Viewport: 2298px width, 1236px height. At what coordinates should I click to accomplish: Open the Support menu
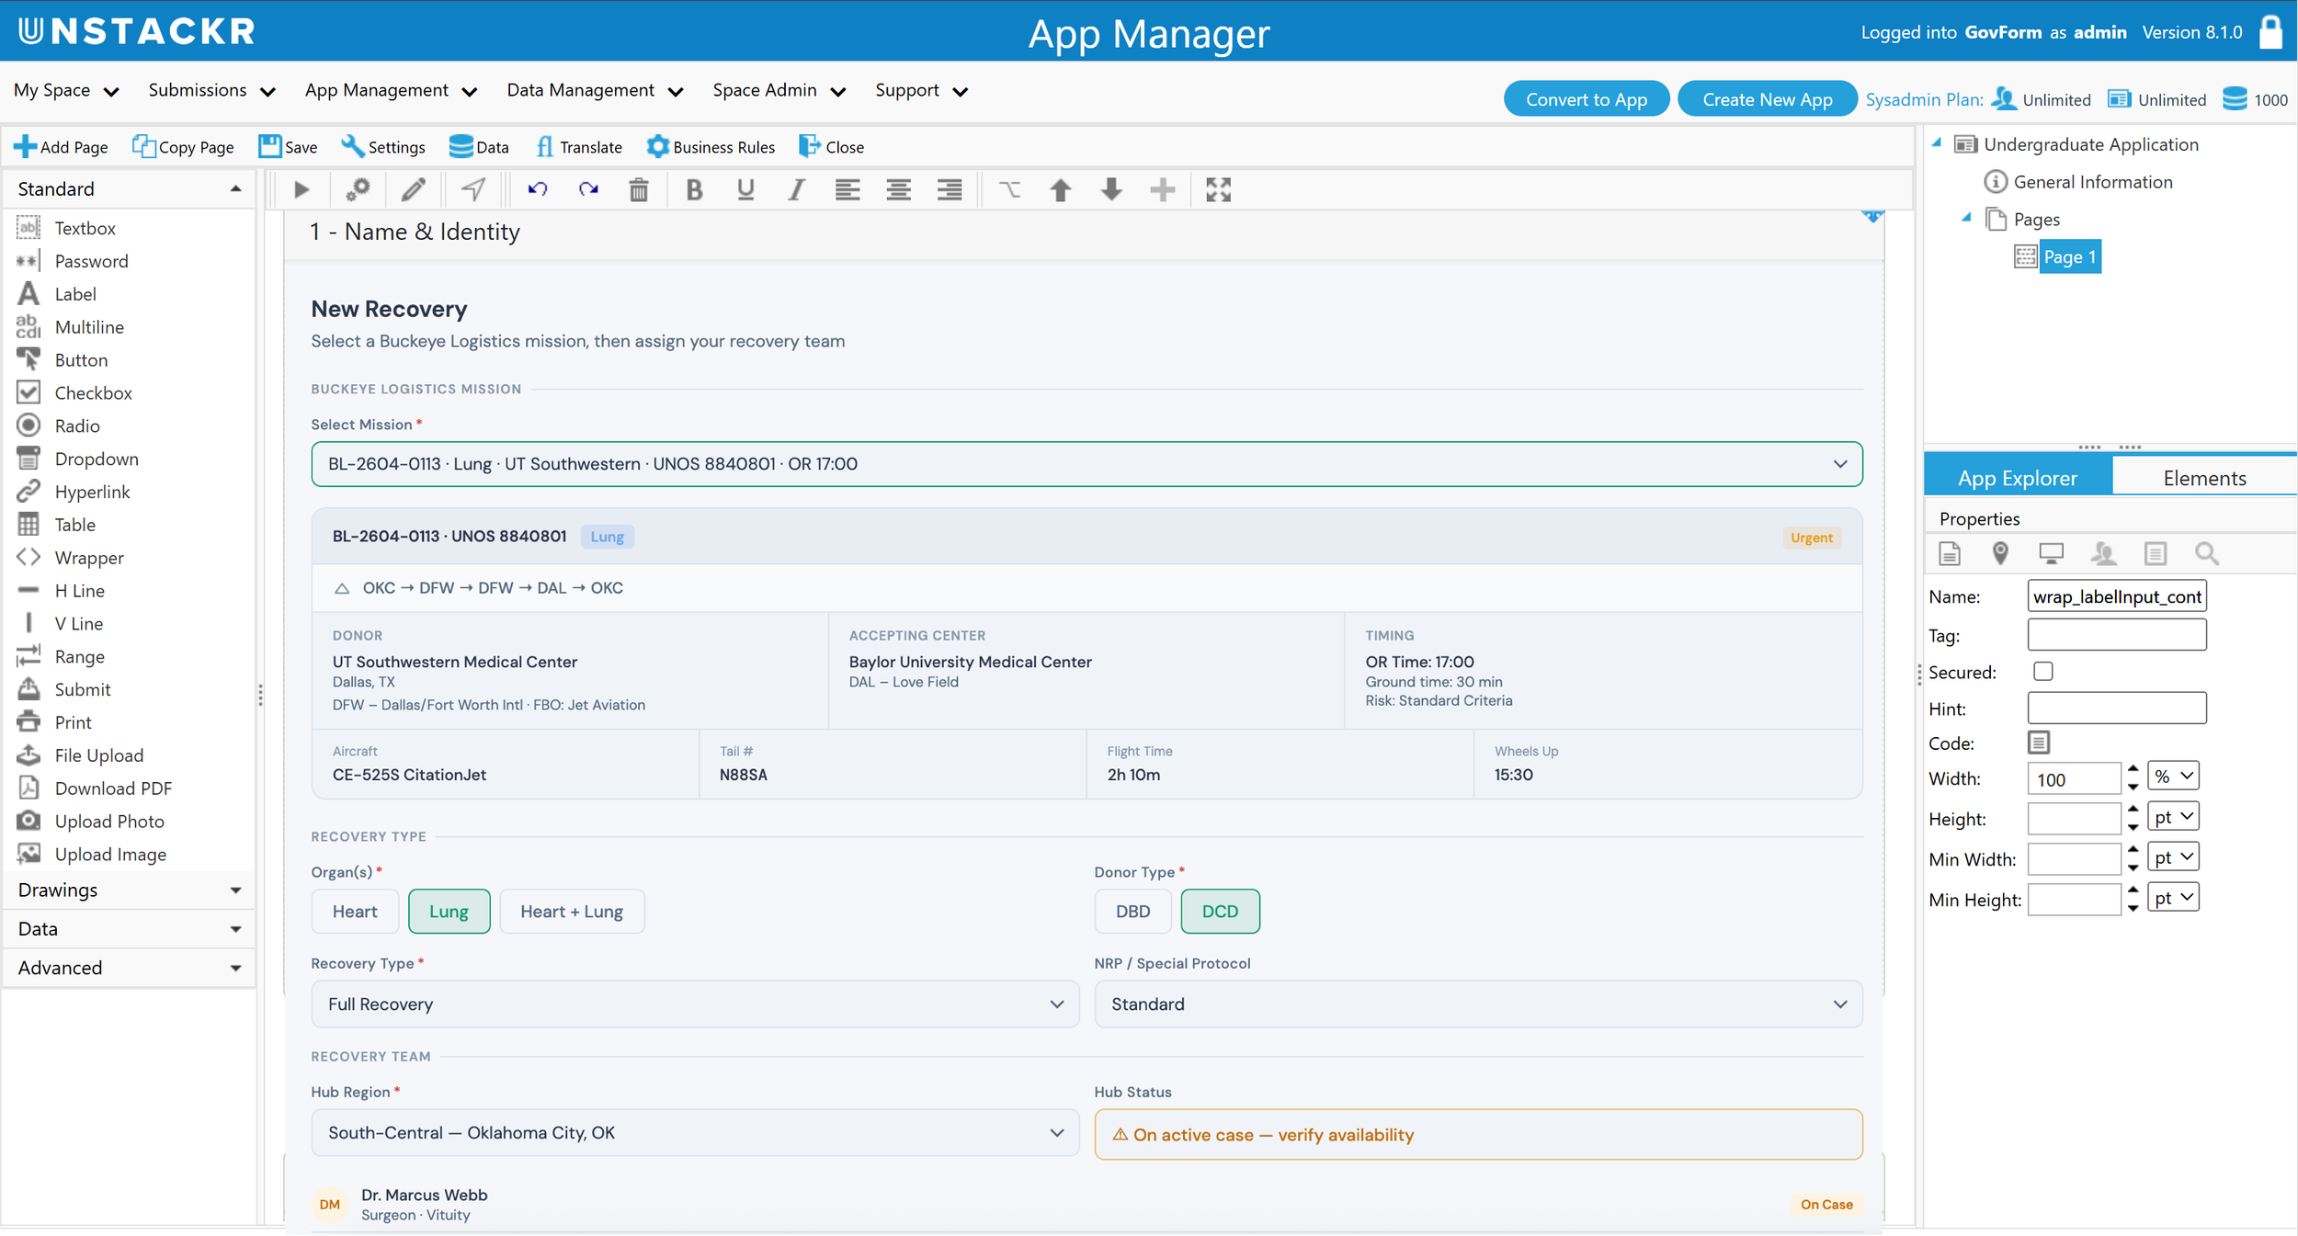[x=921, y=91]
